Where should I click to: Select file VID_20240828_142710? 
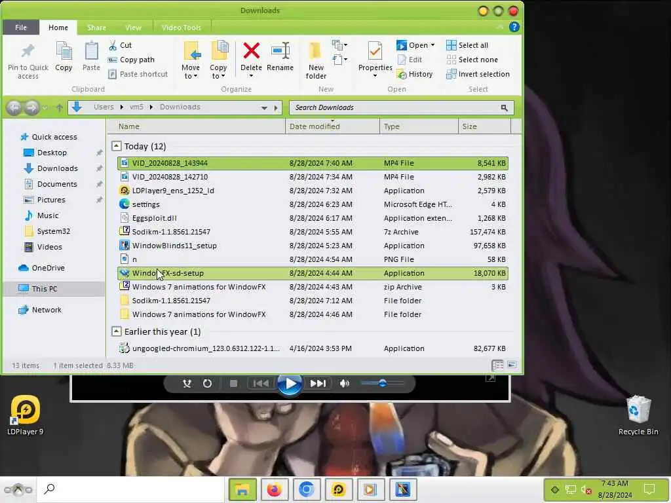313,177
